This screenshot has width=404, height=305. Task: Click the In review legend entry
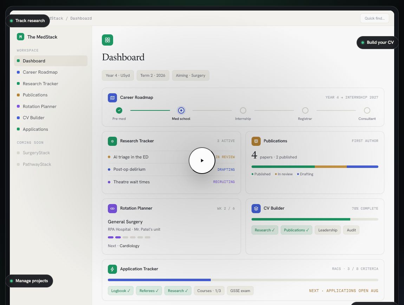284,174
